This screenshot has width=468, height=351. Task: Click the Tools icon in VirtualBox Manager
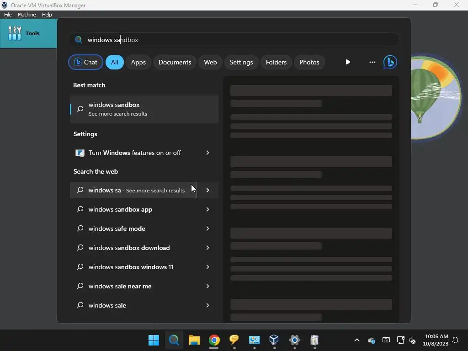tap(15, 33)
